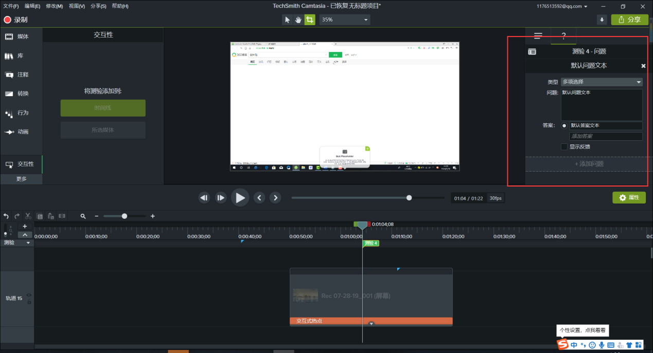Screen dimensions: 653x353
Task: Click the playback progress slider handle
Action: 409,197
